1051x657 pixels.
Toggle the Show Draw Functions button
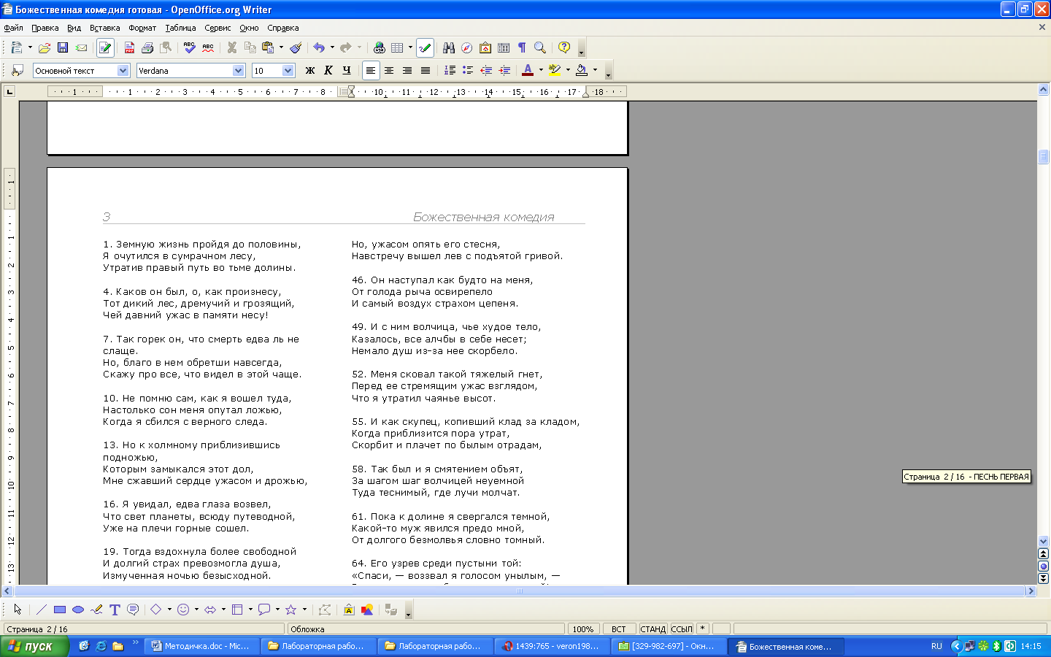point(425,48)
